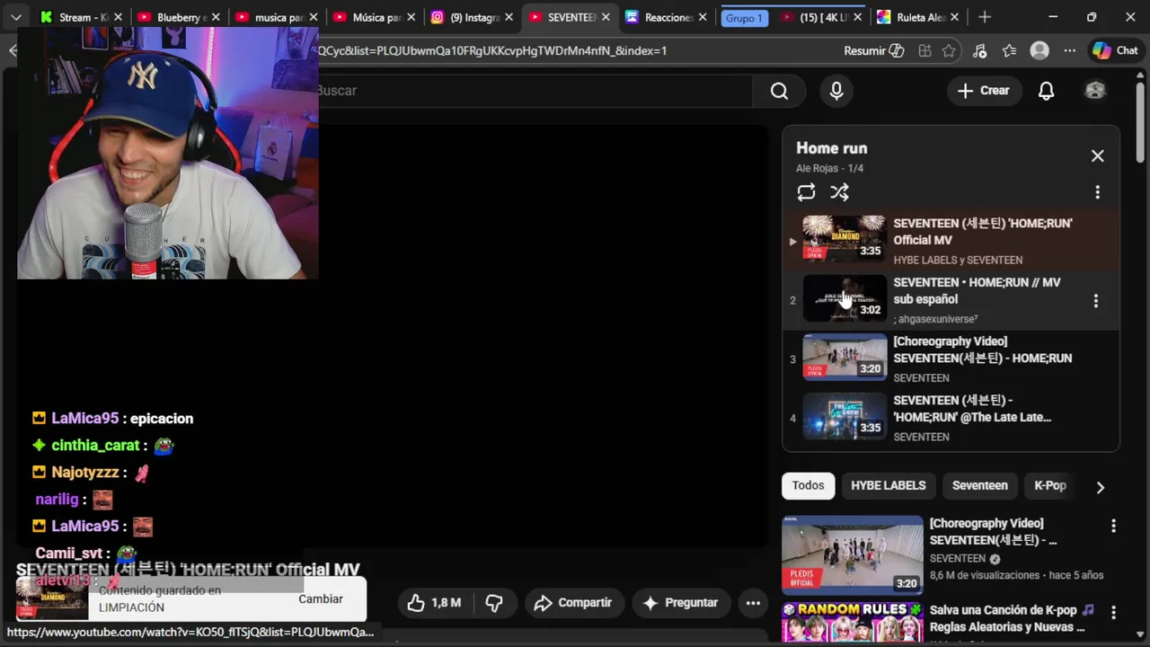
Task: Collapse the Grupo 1 tab group
Action: (744, 18)
